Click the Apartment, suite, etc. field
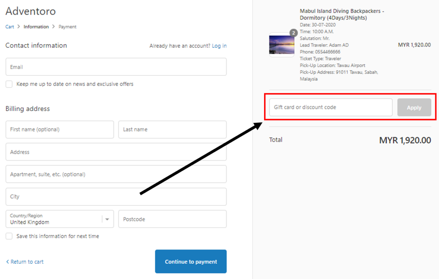 116,174
